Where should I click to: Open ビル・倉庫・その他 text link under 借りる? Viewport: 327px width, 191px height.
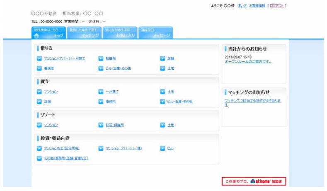[118, 68]
